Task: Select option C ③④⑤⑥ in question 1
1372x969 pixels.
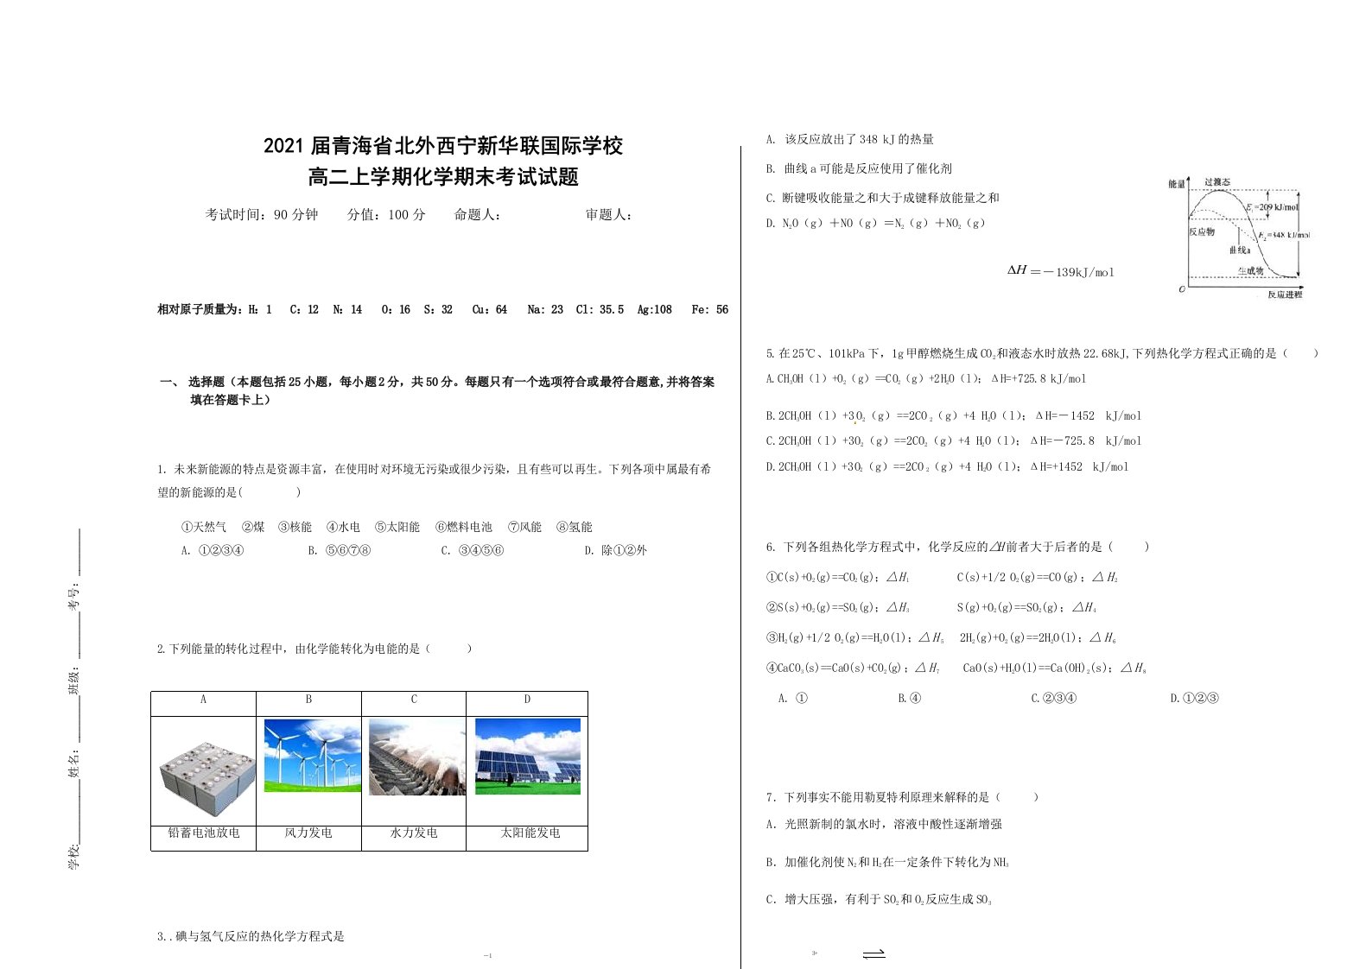Action: click(x=472, y=550)
